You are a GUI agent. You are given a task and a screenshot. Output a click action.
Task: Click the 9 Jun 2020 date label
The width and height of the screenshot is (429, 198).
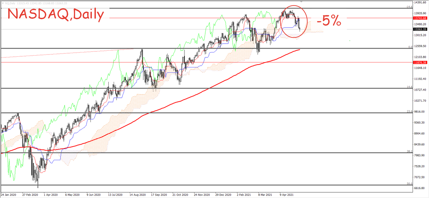point(94,195)
